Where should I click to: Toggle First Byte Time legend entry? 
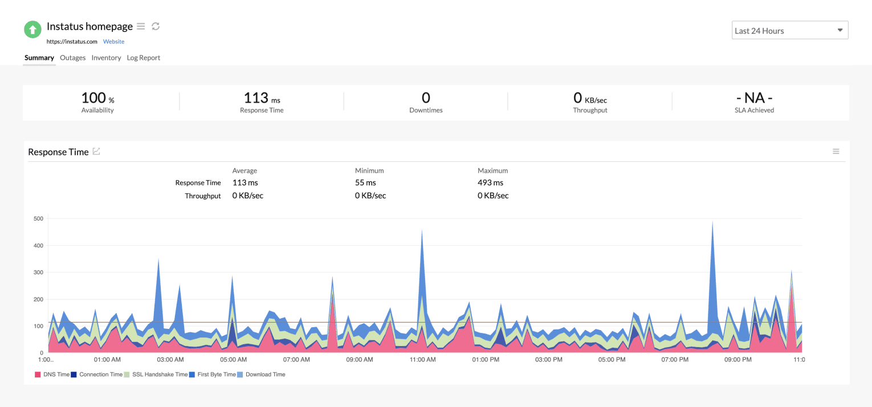point(213,375)
